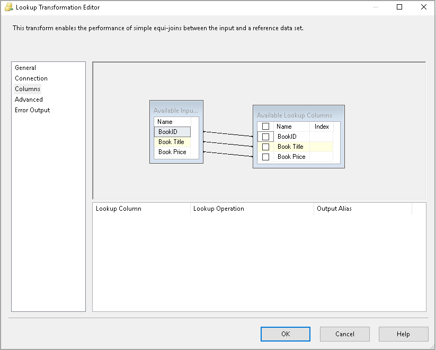The width and height of the screenshot is (436, 350).
Task: Check the BookID lookup column checkbox
Action: [x=266, y=137]
